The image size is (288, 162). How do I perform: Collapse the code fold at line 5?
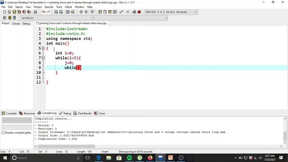click(43, 48)
